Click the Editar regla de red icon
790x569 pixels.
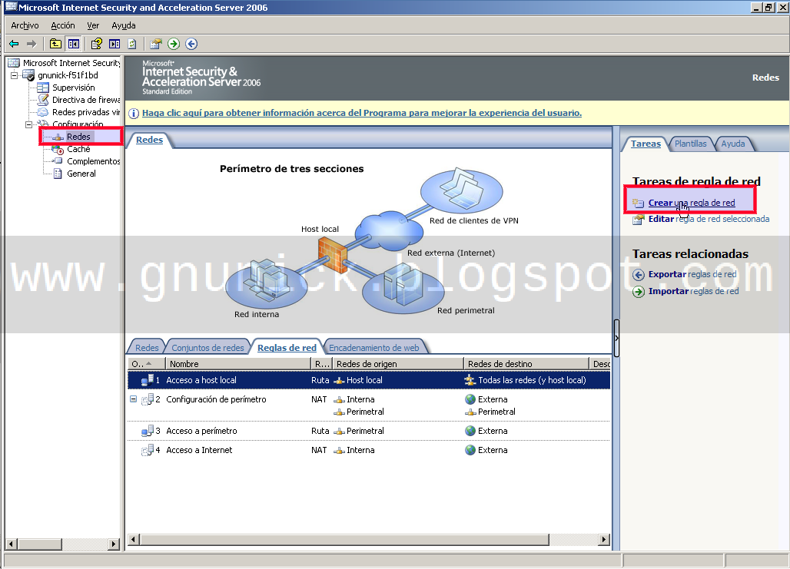click(639, 220)
